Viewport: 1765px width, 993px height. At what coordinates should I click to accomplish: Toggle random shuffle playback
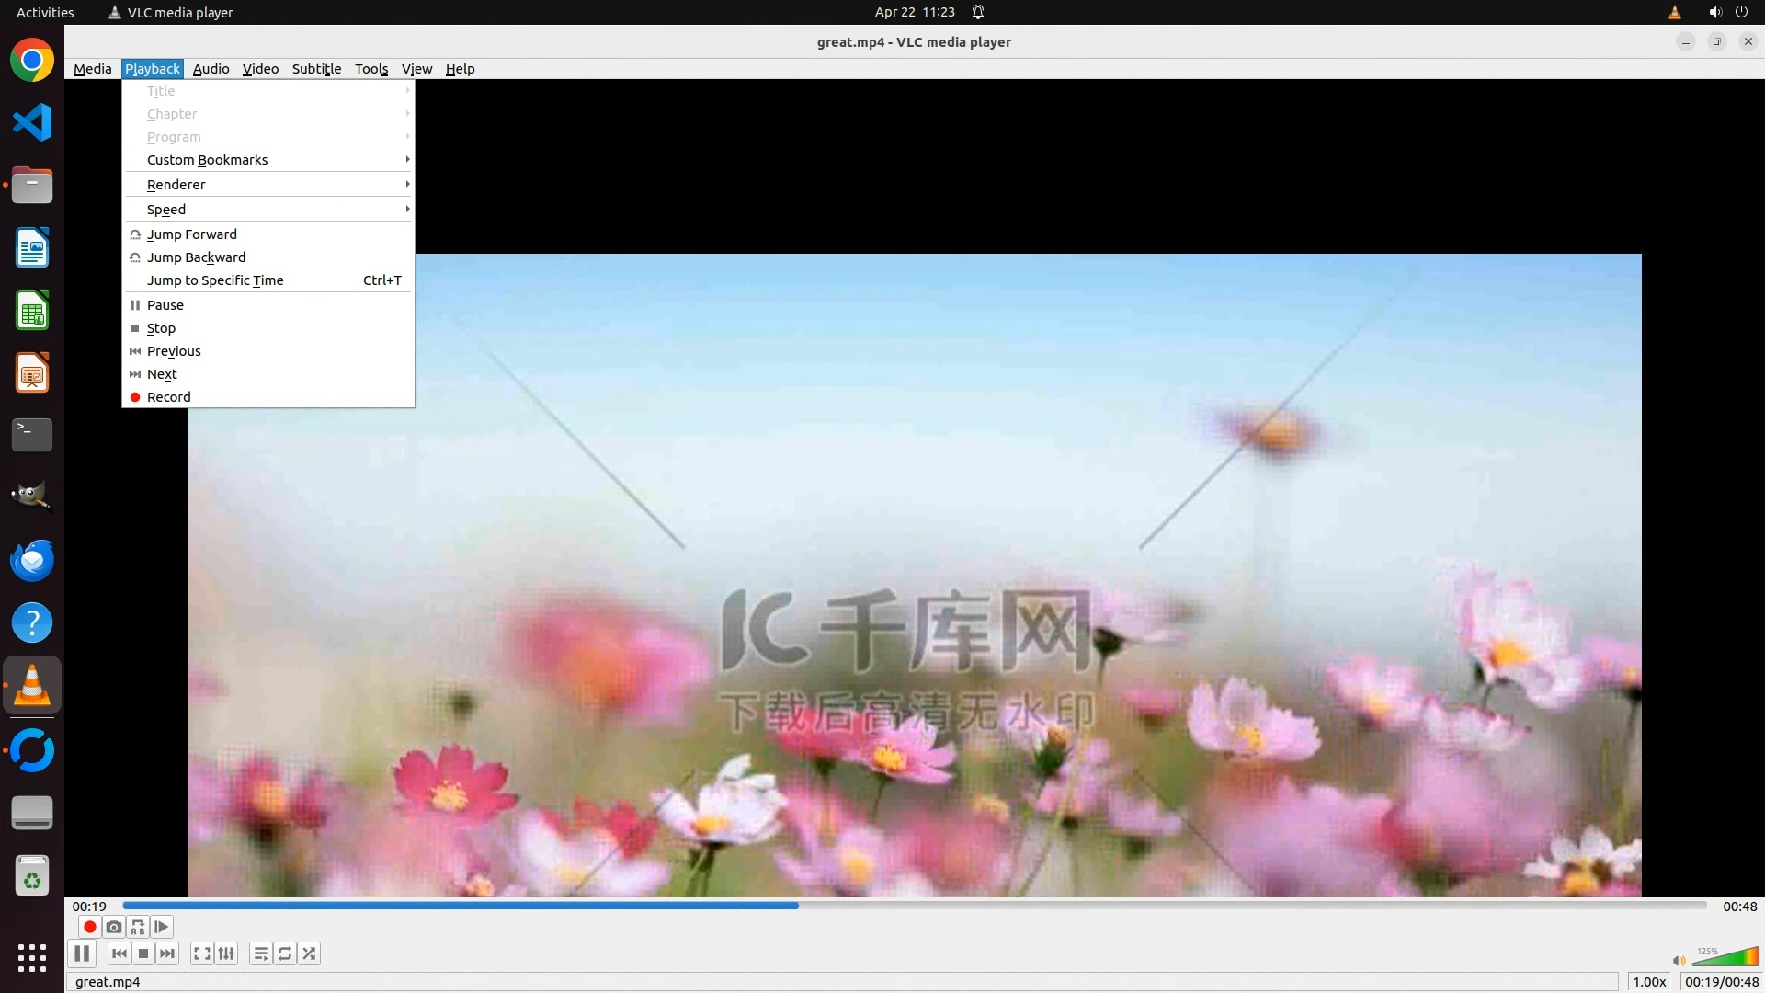309,953
